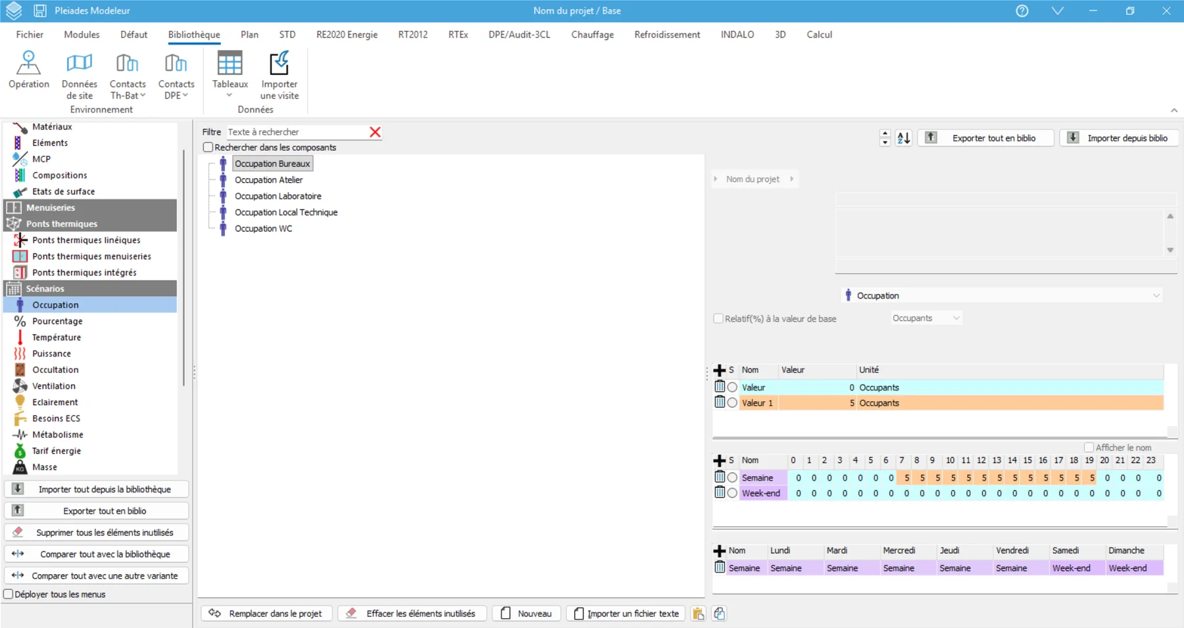1184x628 pixels.
Task: Click the copy icon in bottom toolbar
Action: coord(719,614)
